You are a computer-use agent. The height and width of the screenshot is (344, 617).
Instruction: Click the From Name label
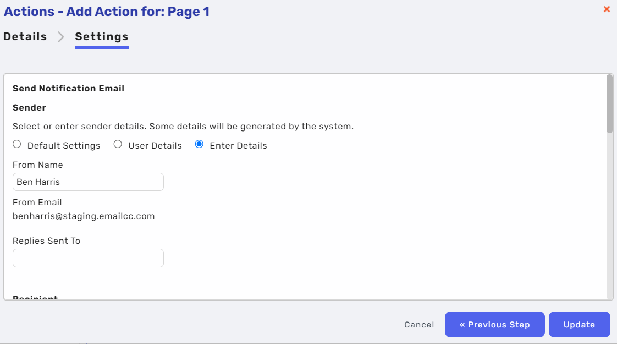[38, 165]
